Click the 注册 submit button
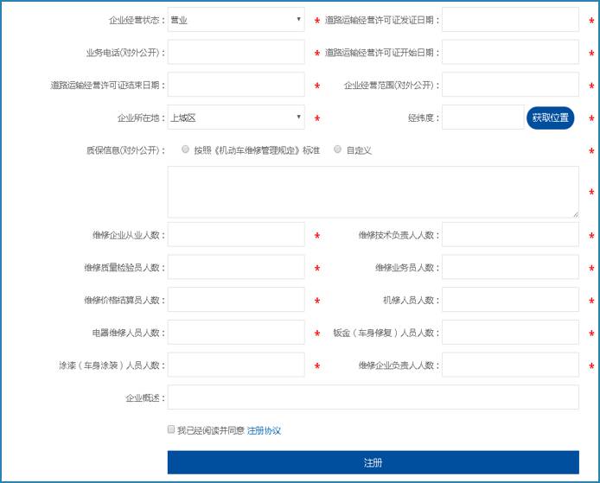This screenshot has height=483, width=600. click(x=373, y=462)
